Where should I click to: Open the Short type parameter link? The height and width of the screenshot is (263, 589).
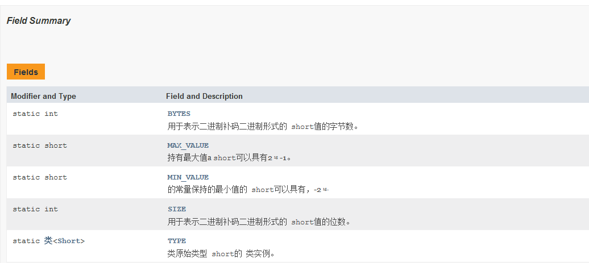69,241
